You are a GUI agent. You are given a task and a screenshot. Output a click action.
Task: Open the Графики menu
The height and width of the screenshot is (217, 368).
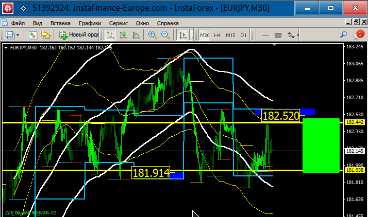[90, 23]
